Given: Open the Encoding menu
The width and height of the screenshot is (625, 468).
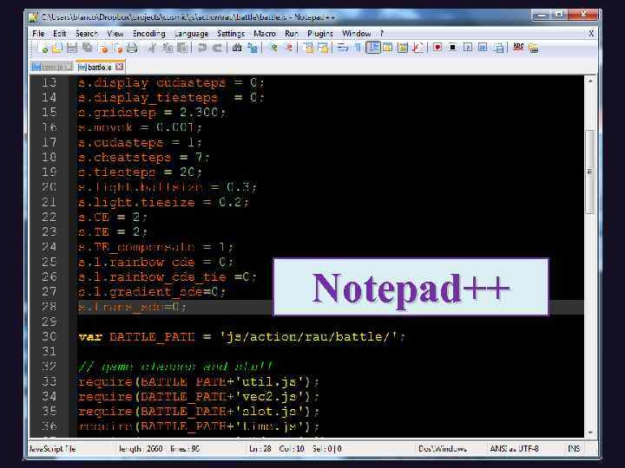Looking at the screenshot, I should tap(148, 34).
